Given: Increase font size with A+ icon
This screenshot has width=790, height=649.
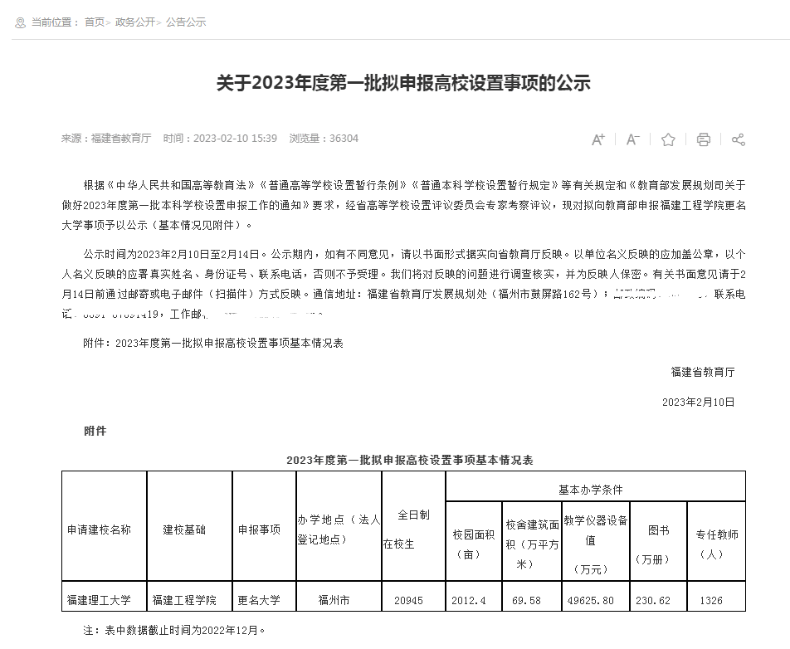Looking at the screenshot, I should [x=597, y=139].
